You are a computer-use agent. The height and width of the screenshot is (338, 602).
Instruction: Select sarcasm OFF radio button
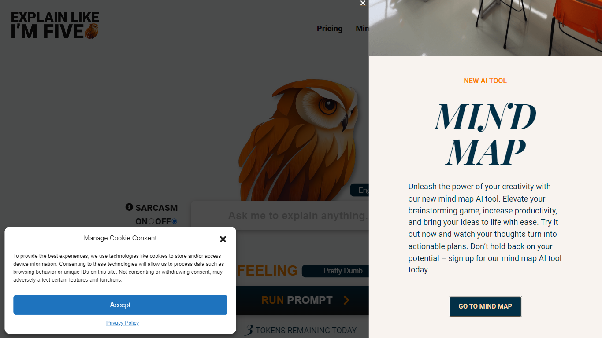click(x=174, y=221)
